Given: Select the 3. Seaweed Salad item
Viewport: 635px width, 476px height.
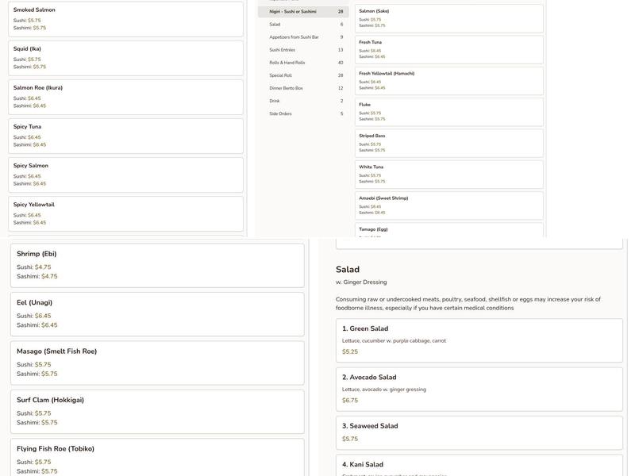Looking at the screenshot, I should pos(479,432).
